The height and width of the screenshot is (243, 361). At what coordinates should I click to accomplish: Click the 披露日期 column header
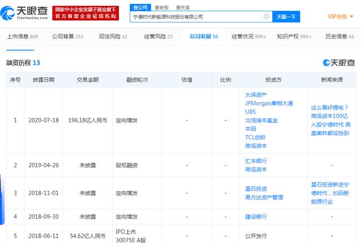[x=43, y=80]
